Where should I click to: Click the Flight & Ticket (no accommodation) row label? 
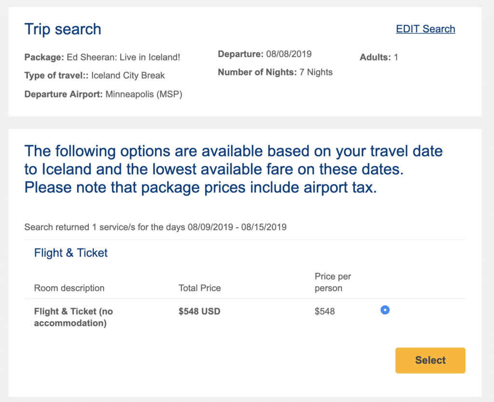(x=73, y=317)
